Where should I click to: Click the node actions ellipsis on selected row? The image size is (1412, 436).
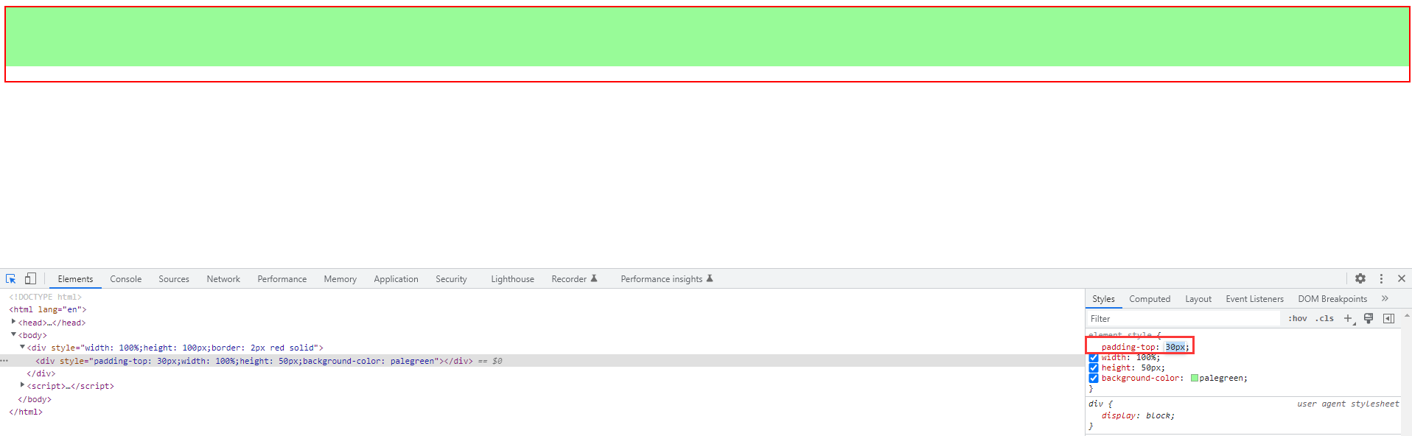point(4,361)
